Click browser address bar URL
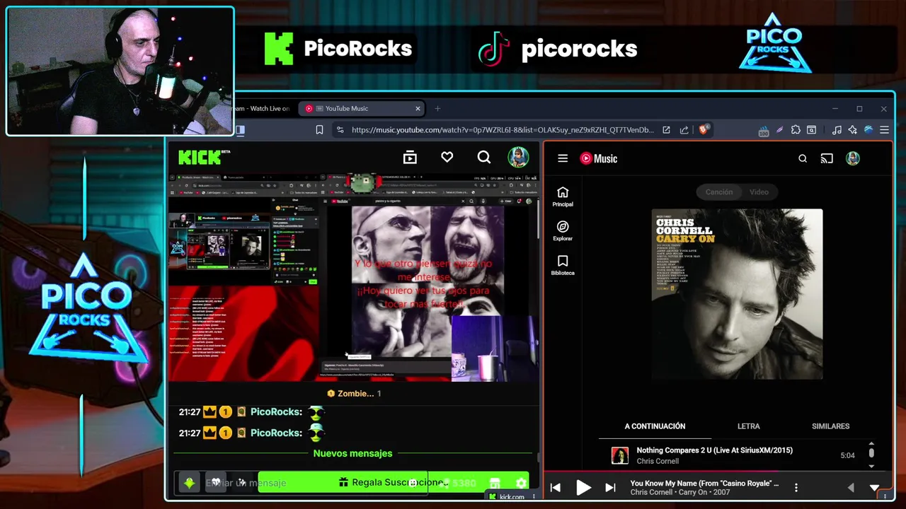 tap(503, 129)
